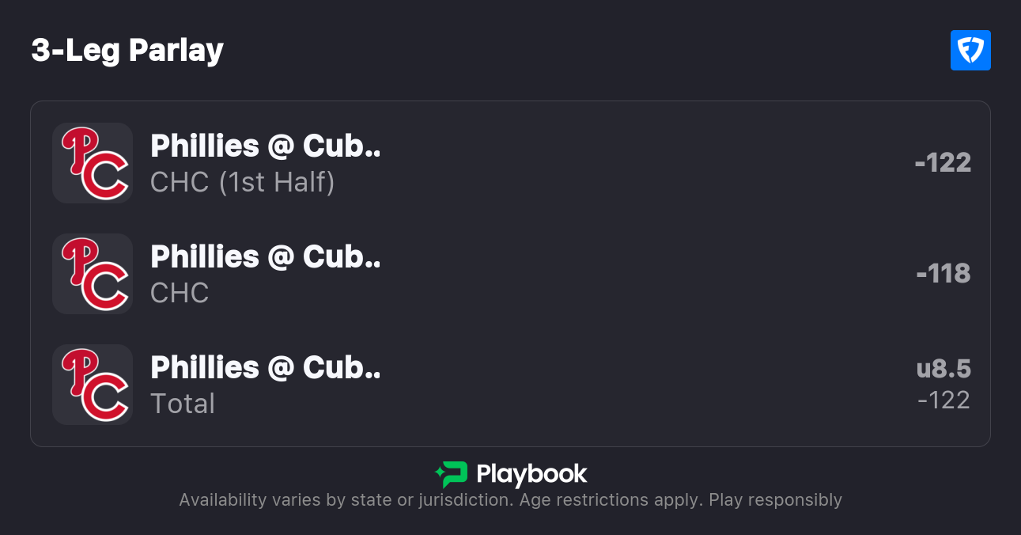Viewport: 1021px width, 535px height.
Task: Click the -122 odds on the first-half leg
Action: (943, 163)
